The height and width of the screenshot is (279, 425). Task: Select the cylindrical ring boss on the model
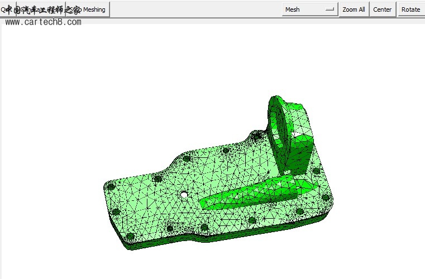tap(280, 120)
